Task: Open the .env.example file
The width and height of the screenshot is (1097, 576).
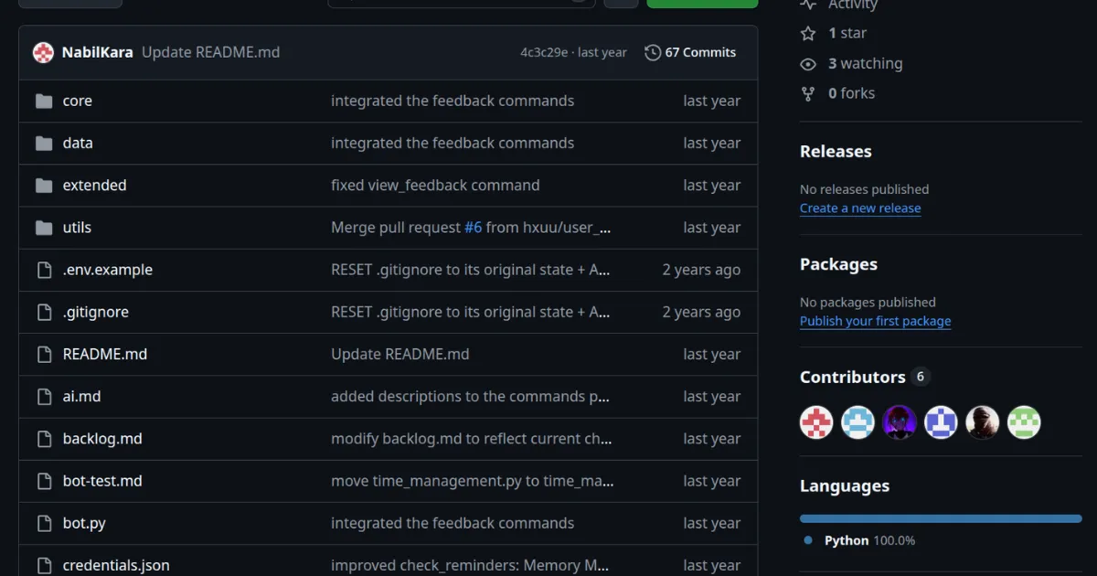Action: pos(108,270)
